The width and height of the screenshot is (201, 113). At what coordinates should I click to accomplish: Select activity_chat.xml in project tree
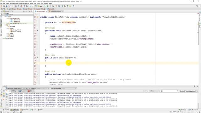(16, 30)
